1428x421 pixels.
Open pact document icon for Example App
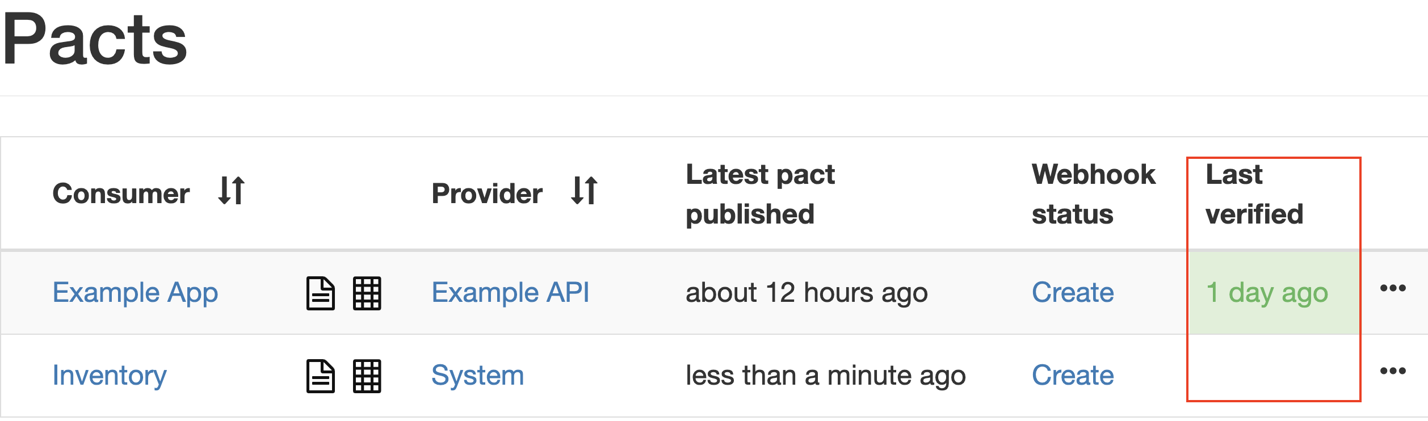(321, 293)
